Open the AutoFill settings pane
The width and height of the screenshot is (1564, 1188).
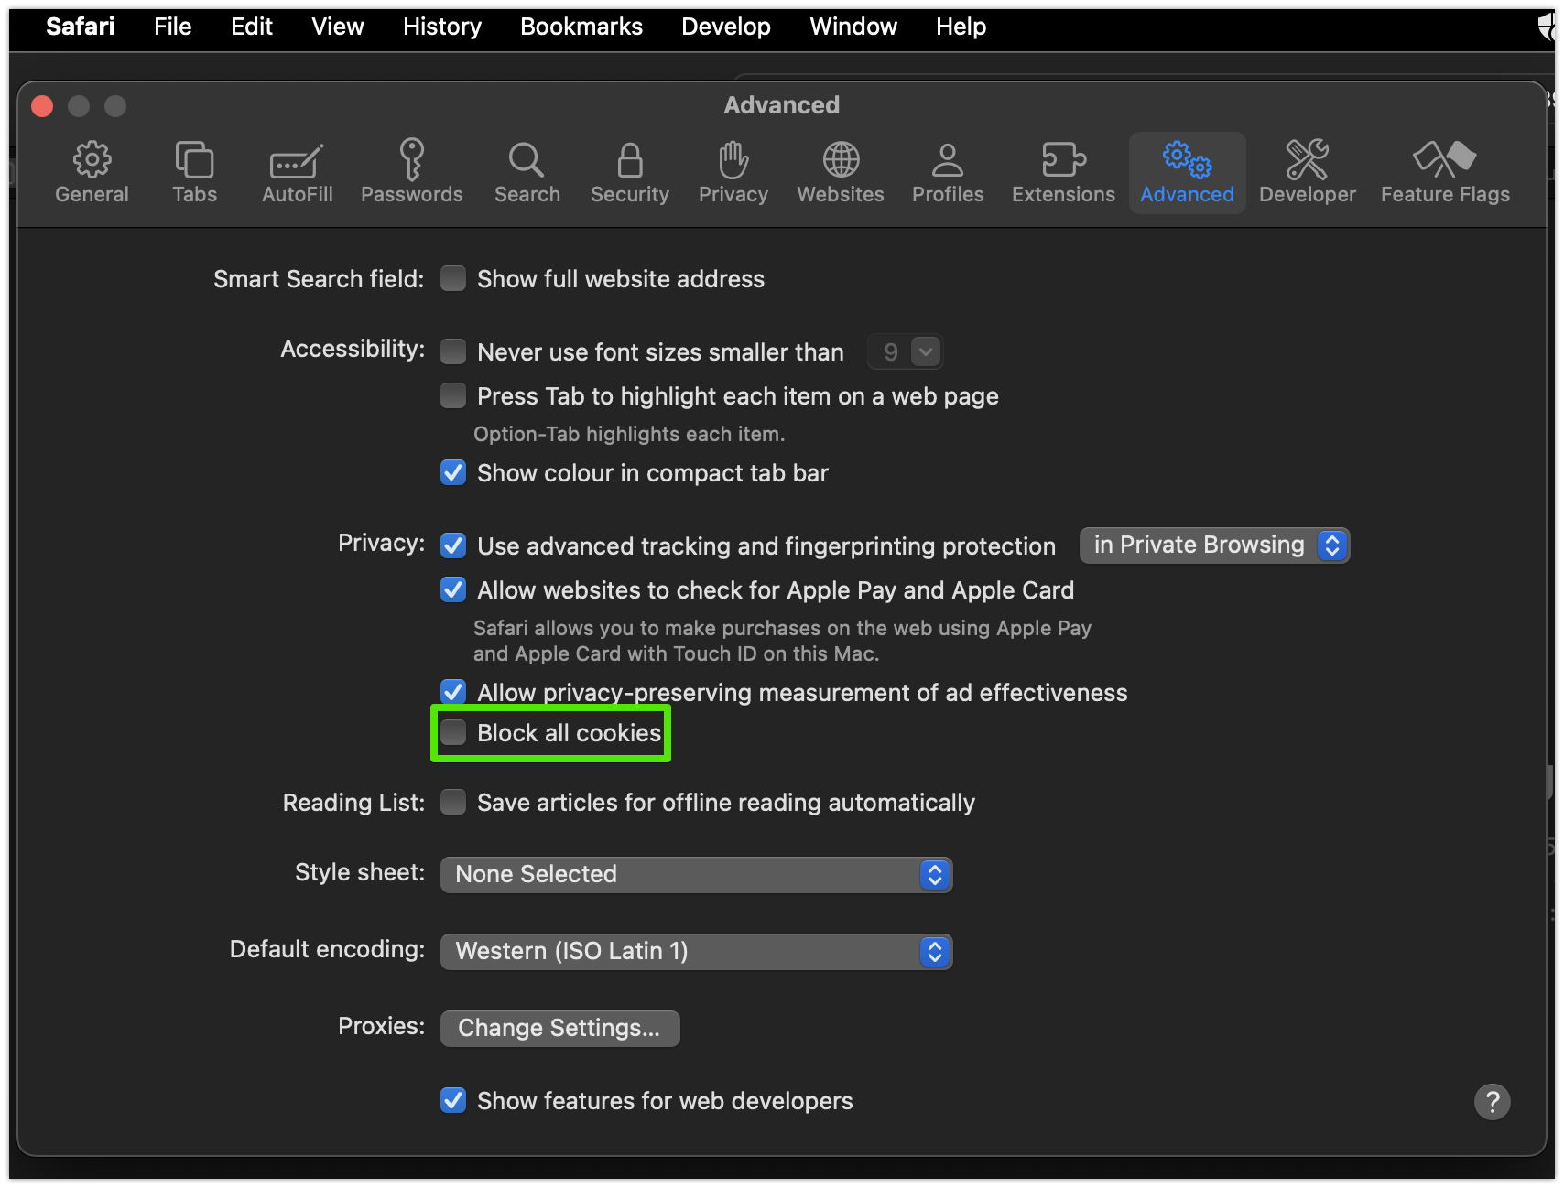pos(297,172)
